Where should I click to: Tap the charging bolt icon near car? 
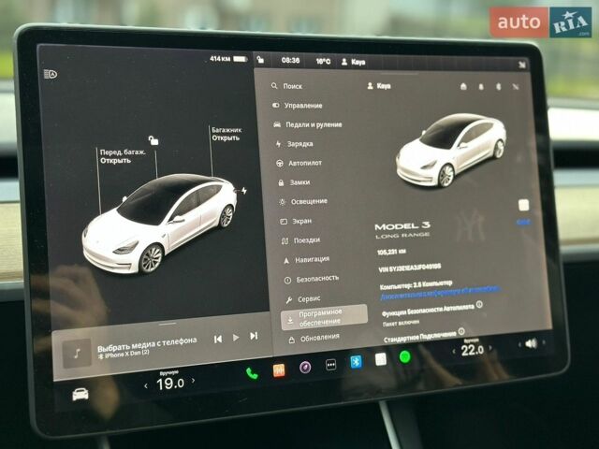point(243,191)
